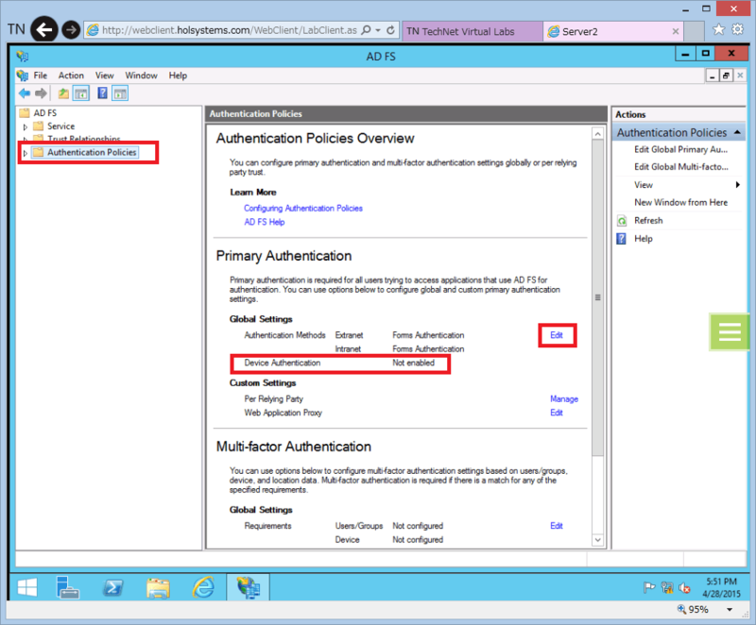This screenshot has height=625, width=756.
Task: Close the Server2 browser tab
Action: pos(676,31)
